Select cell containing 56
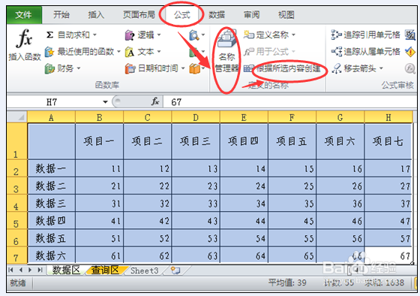420x296 pixels. click(x=340, y=238)
